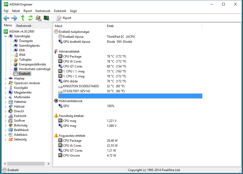Screen dimensions: 243x174
Task: Click the Multimédia speaker icon
Action: tap(10, 97)
